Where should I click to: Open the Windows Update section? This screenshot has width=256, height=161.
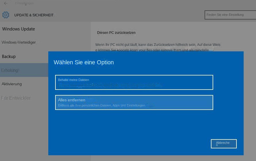pos(18,29)
